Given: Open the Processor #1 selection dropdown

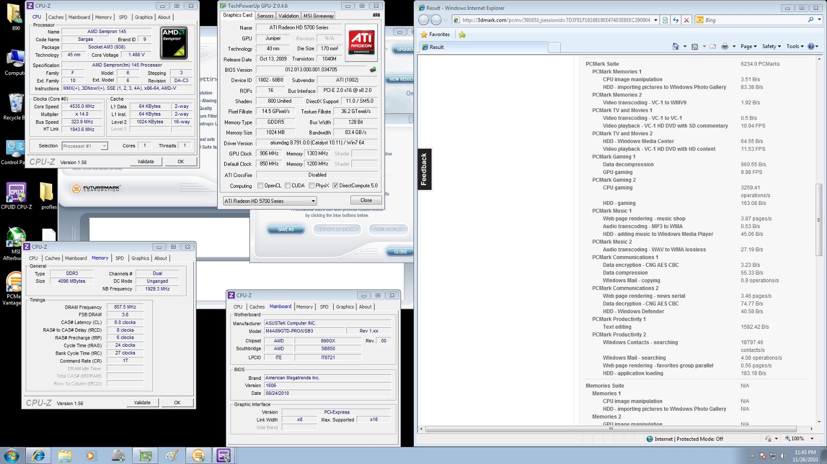Looking at the screenshot, I should click(x=85, y=146).
